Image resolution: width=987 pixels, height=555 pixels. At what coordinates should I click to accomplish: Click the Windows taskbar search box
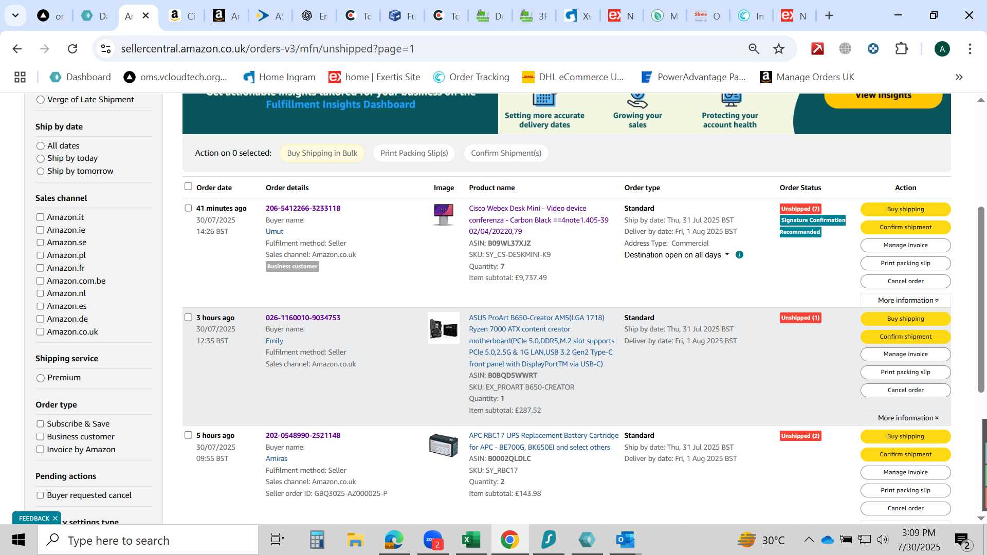148,540
